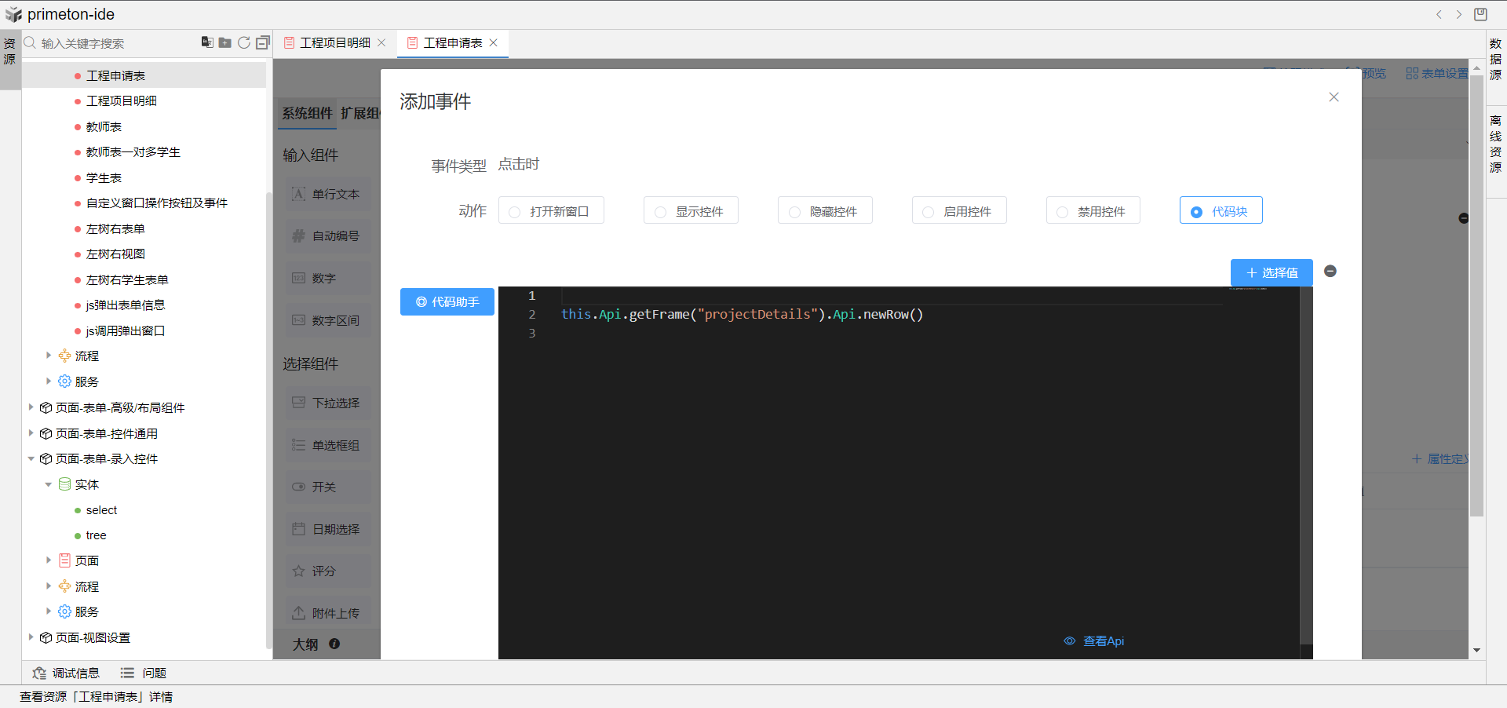Choose the 禁用控件 radio option

[1062, 212]
